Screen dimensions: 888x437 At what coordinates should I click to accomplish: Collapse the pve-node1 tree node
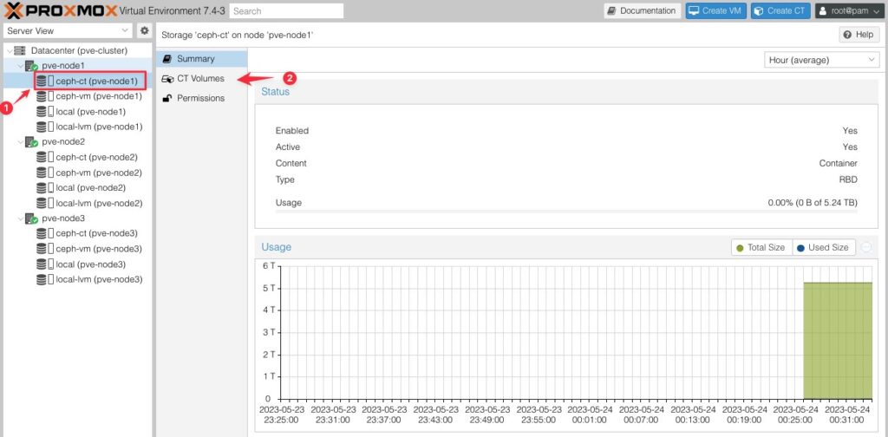click(x=21, y=66)
